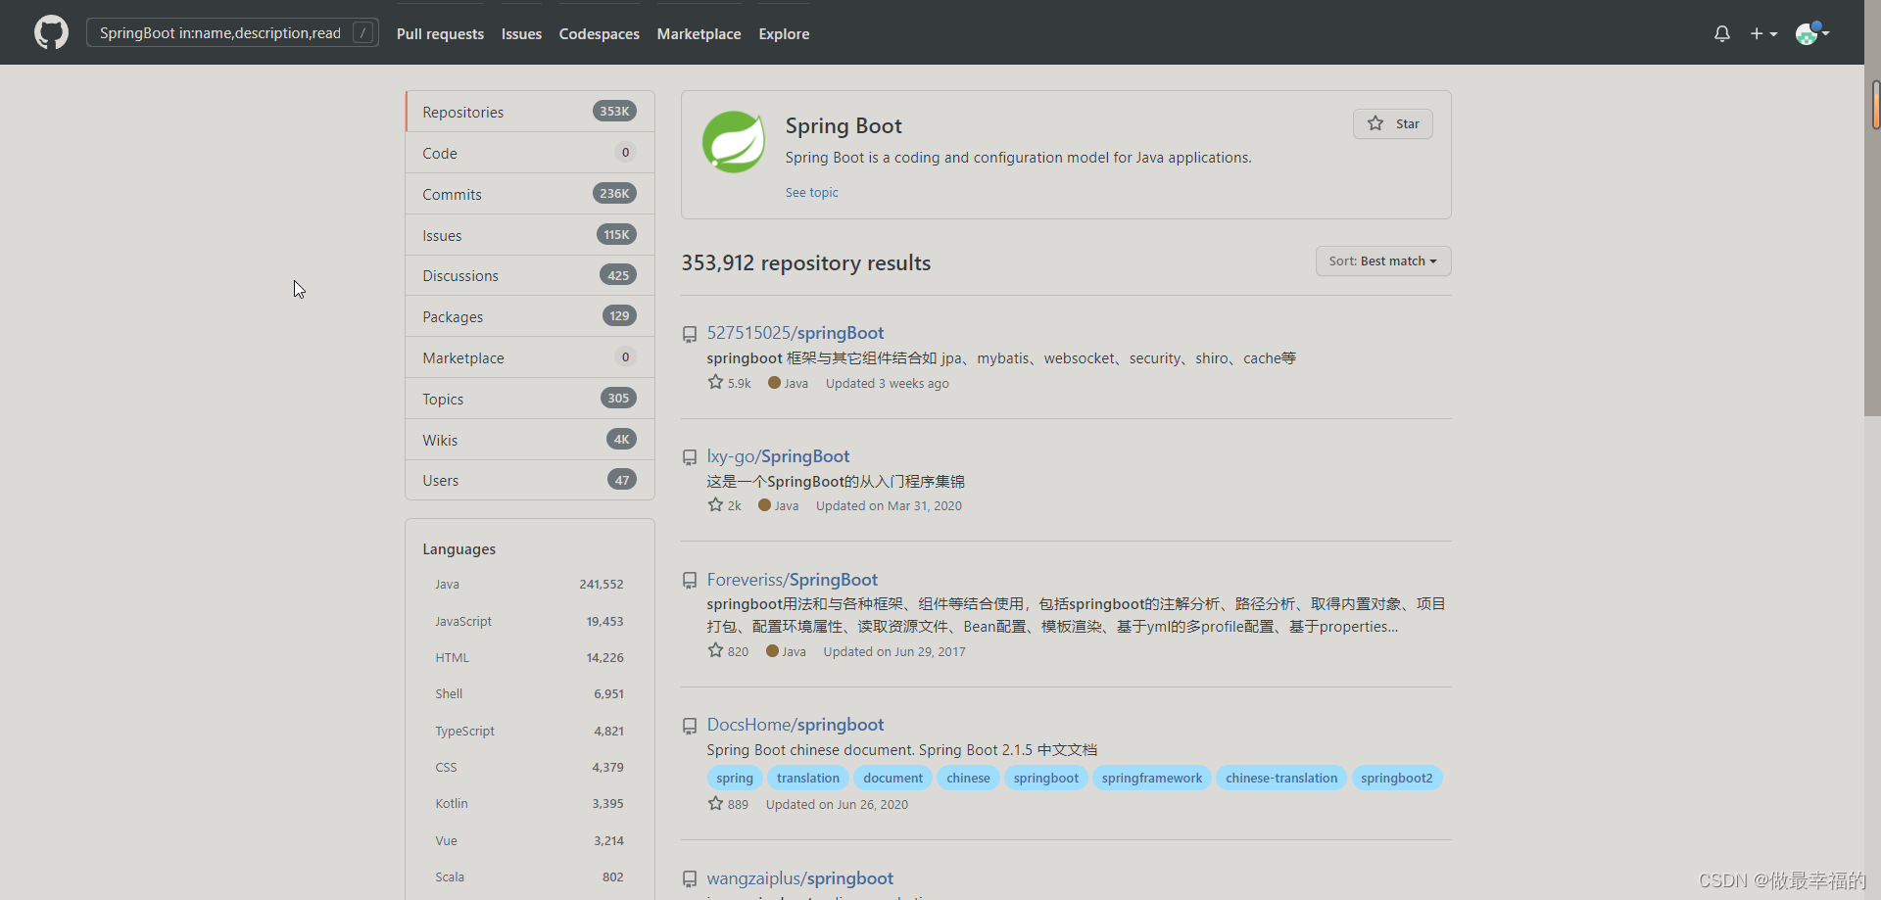Open Pull requests in the header
The width and height of the screenshot is (1881, 900).
tap(440, 33)
